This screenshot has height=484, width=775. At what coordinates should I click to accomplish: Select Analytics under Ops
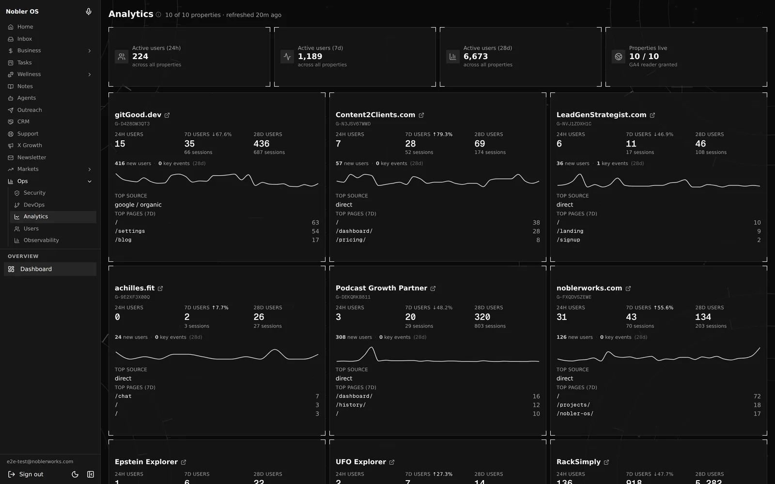(x=53, y=217)
